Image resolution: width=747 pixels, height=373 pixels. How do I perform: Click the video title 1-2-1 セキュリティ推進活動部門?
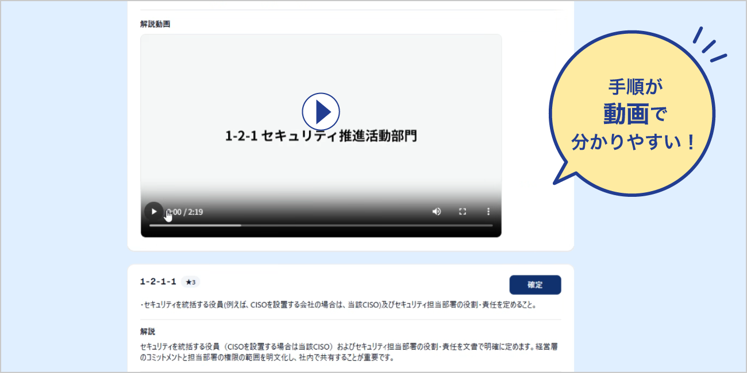pyautogui.click(x=321, y=136)
